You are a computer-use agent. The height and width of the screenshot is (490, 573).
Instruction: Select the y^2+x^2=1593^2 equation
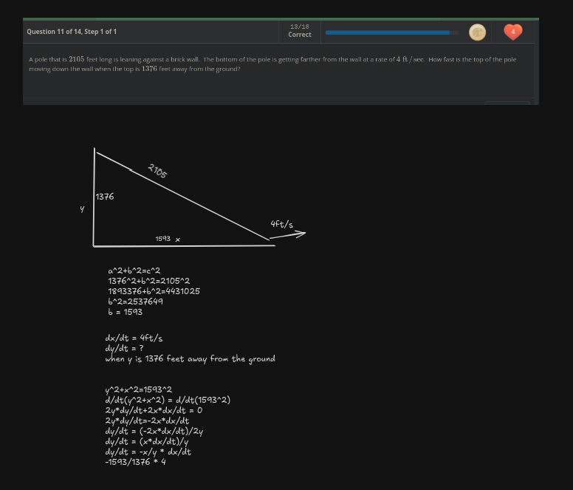pos(139,389)
